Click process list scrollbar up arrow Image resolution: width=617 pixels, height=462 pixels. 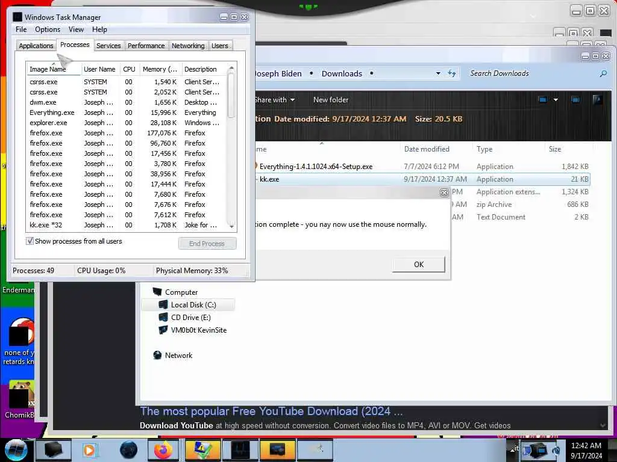point(231,67)
